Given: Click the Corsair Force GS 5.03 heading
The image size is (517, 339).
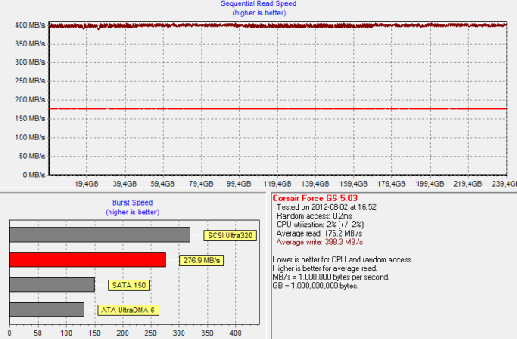Looking at the screenshot, I should 315,199.
